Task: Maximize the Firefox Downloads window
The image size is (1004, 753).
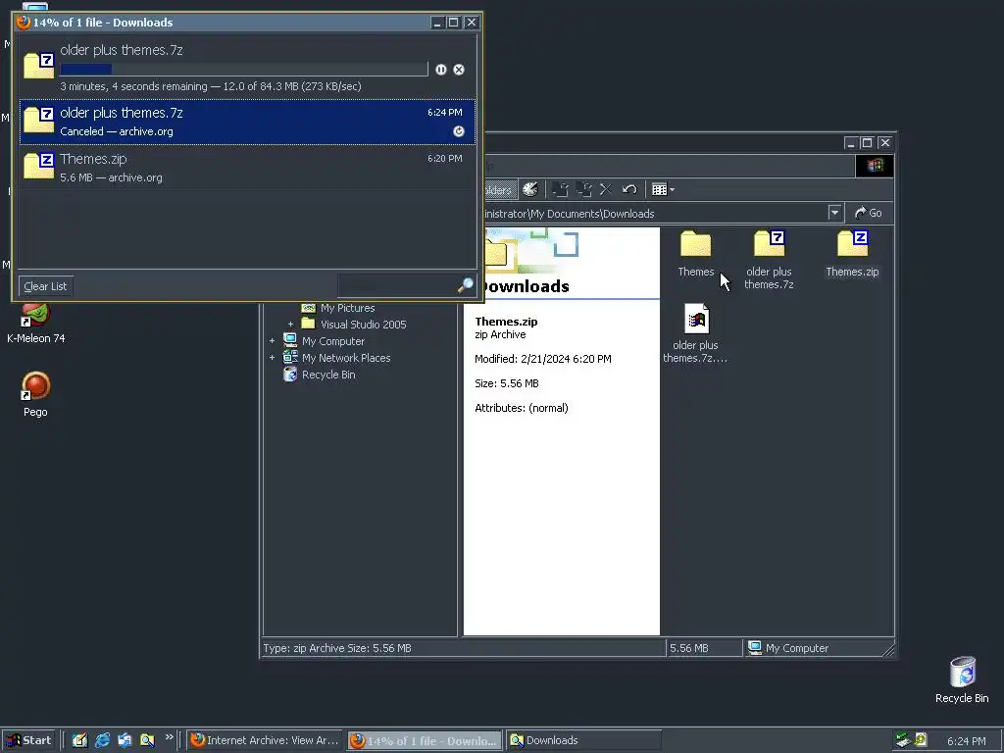Action: coord(453,23)
